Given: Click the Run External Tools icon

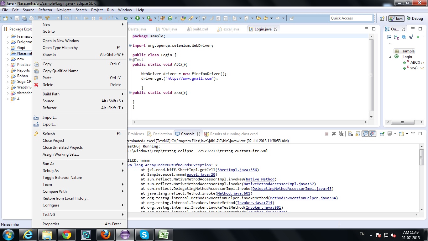Looking at the screenshot, I should pos(149,18).
